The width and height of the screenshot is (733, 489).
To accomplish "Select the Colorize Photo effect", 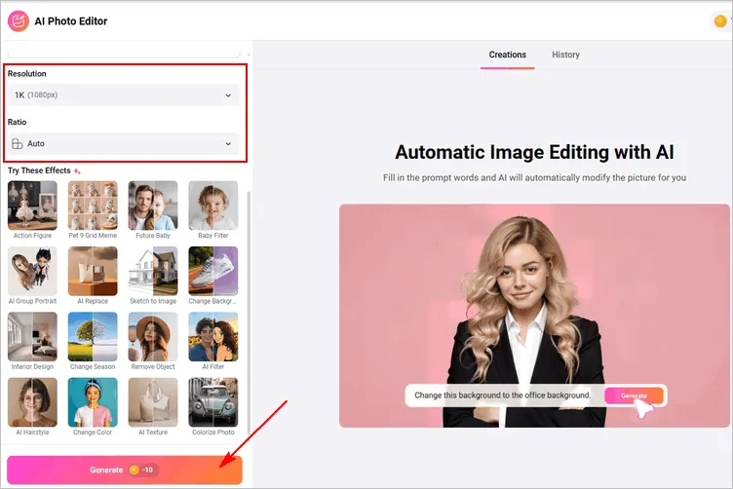I will coord(212,402).
